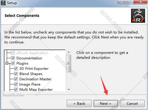Toggle the Plugins checkbox
148x110 pixels.
tap(13, 63)
